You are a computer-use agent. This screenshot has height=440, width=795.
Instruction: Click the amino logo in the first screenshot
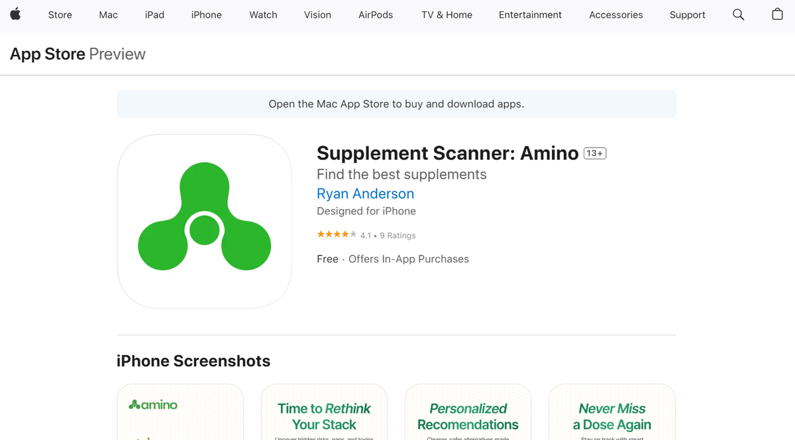[153, 404]
